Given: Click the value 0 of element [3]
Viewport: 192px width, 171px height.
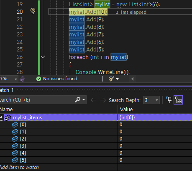Looking at the screenshot, I should [x=121, y=146].
